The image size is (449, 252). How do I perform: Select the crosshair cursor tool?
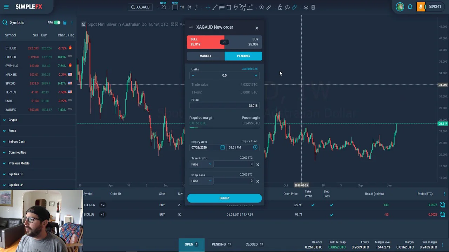[x=208, y=7]
